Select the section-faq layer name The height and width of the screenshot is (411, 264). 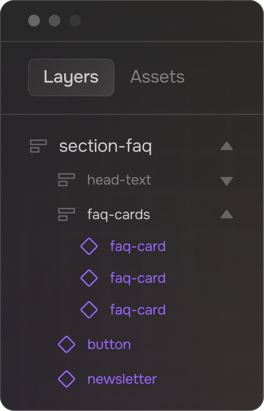point(105,146)
